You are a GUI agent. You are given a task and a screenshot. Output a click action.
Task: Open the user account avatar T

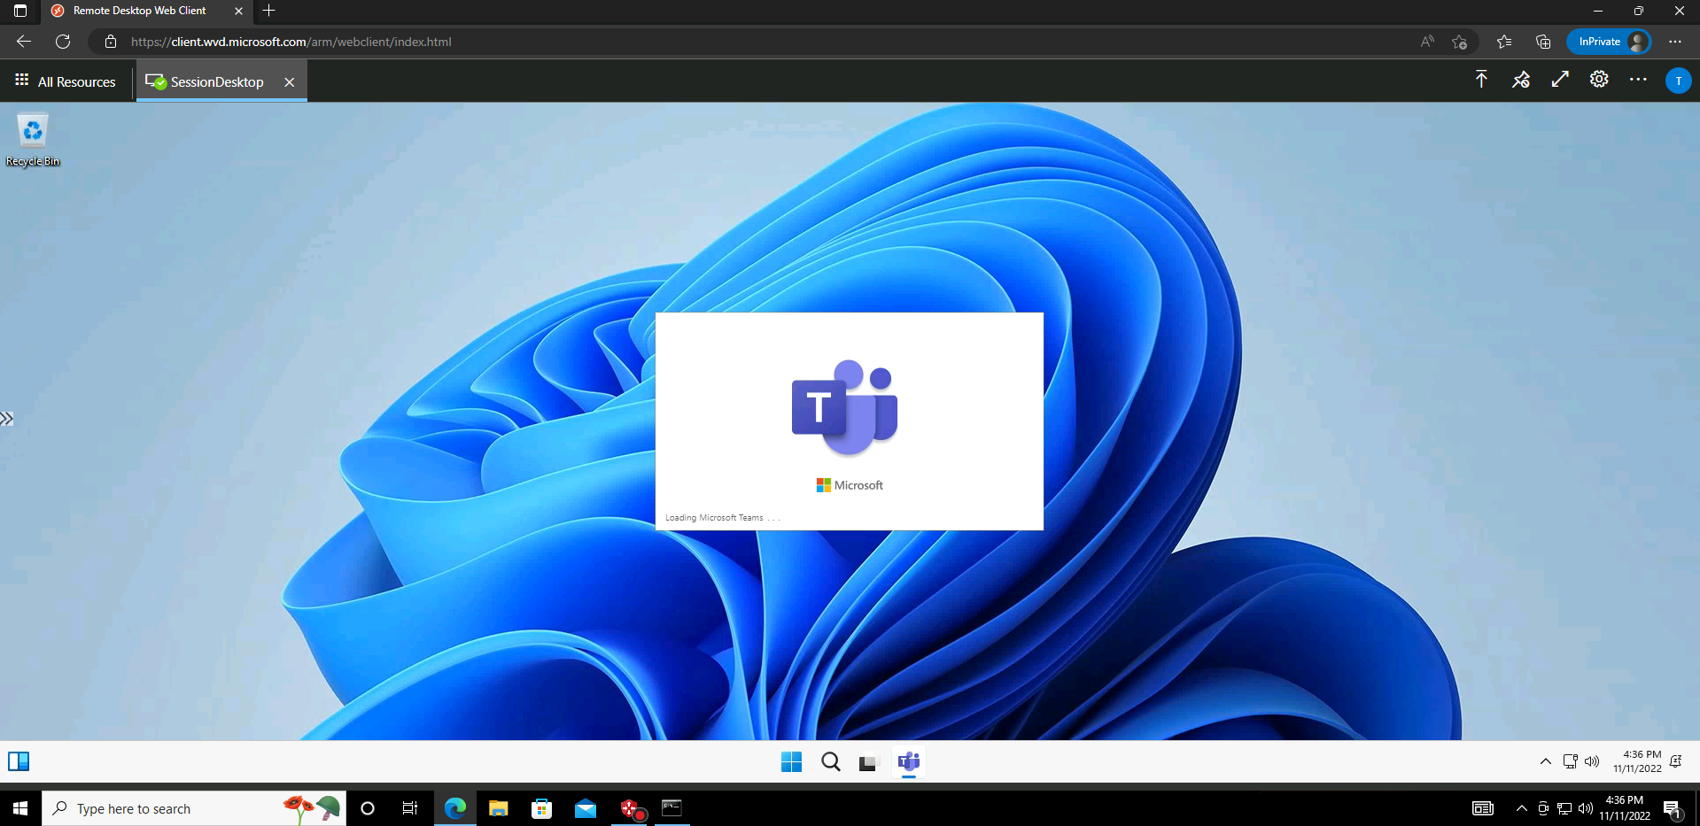click(x=1678, y=81)
